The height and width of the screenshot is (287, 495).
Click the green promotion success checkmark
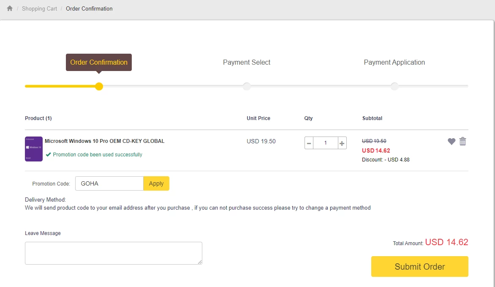49,155
